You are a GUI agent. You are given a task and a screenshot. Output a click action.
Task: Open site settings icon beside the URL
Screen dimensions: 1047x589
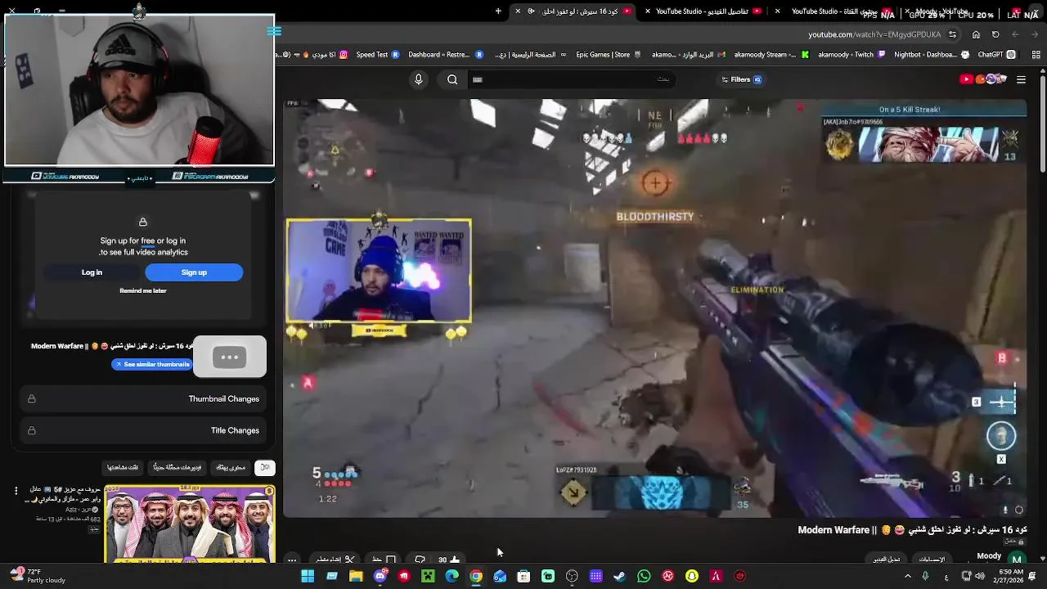coord(952,34)
